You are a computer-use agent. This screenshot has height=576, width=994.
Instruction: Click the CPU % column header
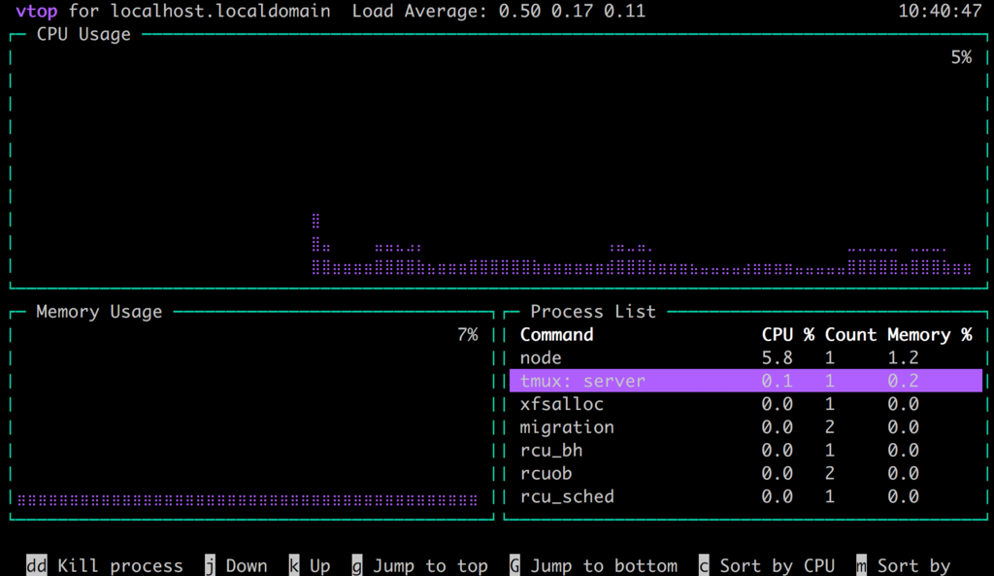788,334
